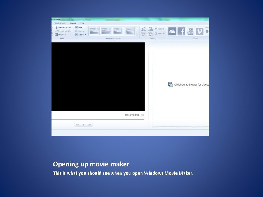Add Credits to the movie
The width and height of the screenshot is (263, 197).
(80, 35)
